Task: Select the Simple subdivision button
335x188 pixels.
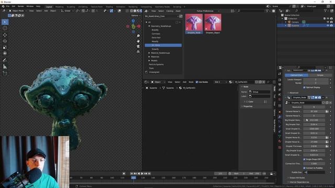Action: click(x=320, y=75)
